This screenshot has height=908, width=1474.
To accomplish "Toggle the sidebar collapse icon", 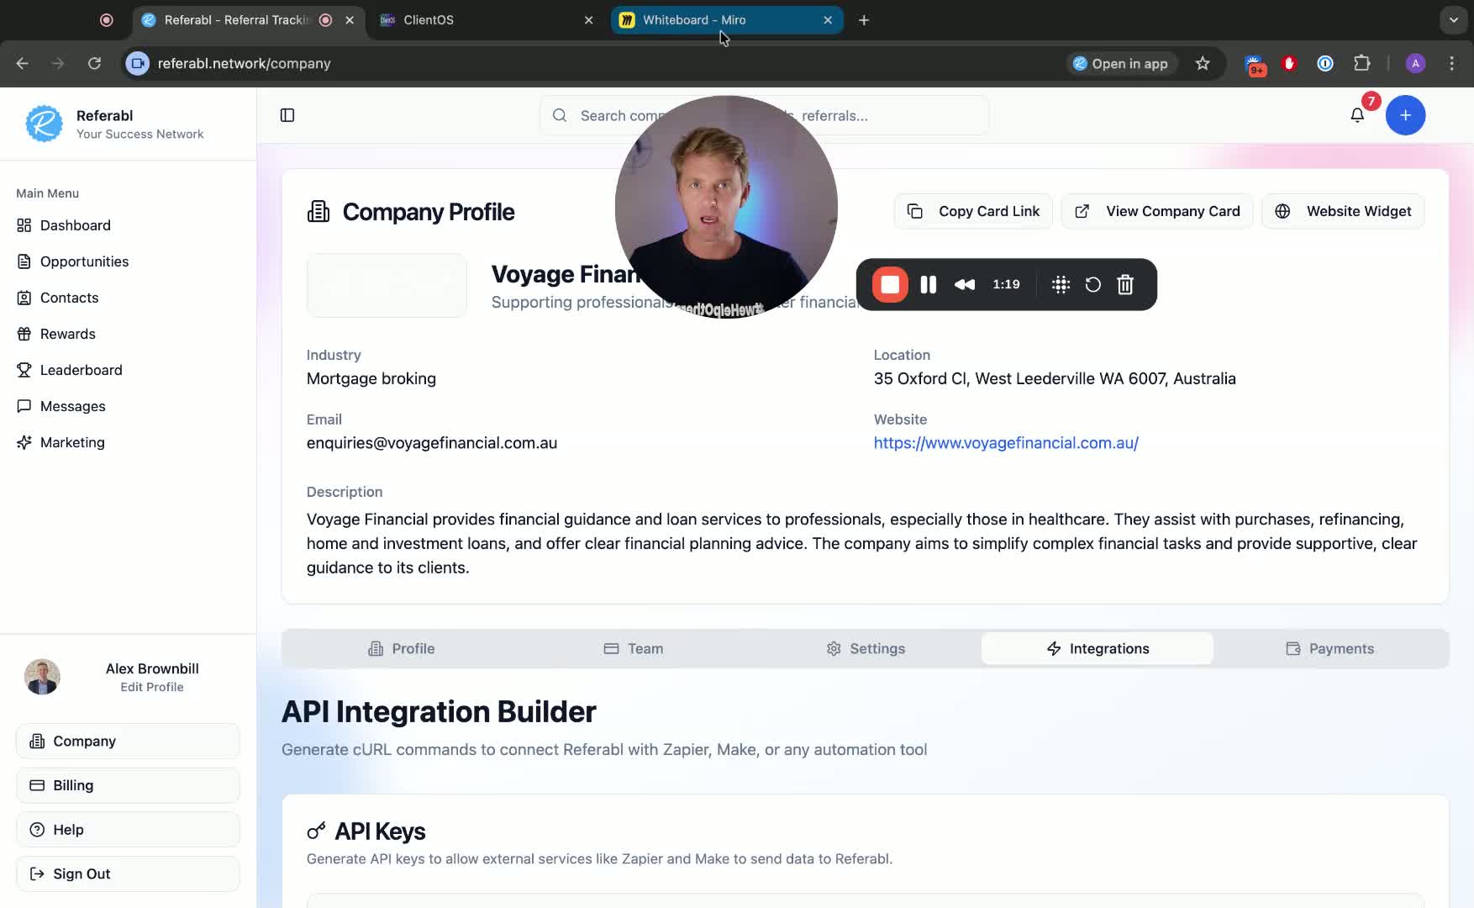I will click(287, 115).
